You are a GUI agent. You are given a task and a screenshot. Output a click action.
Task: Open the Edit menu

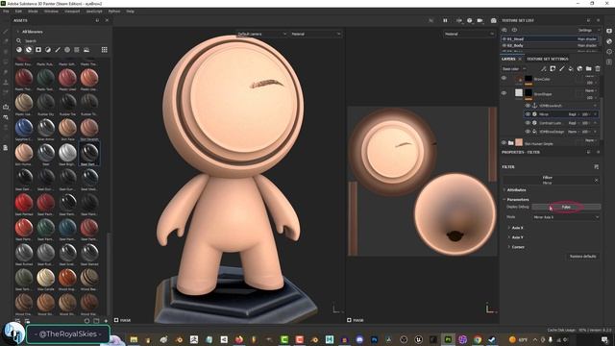point(18,12)
